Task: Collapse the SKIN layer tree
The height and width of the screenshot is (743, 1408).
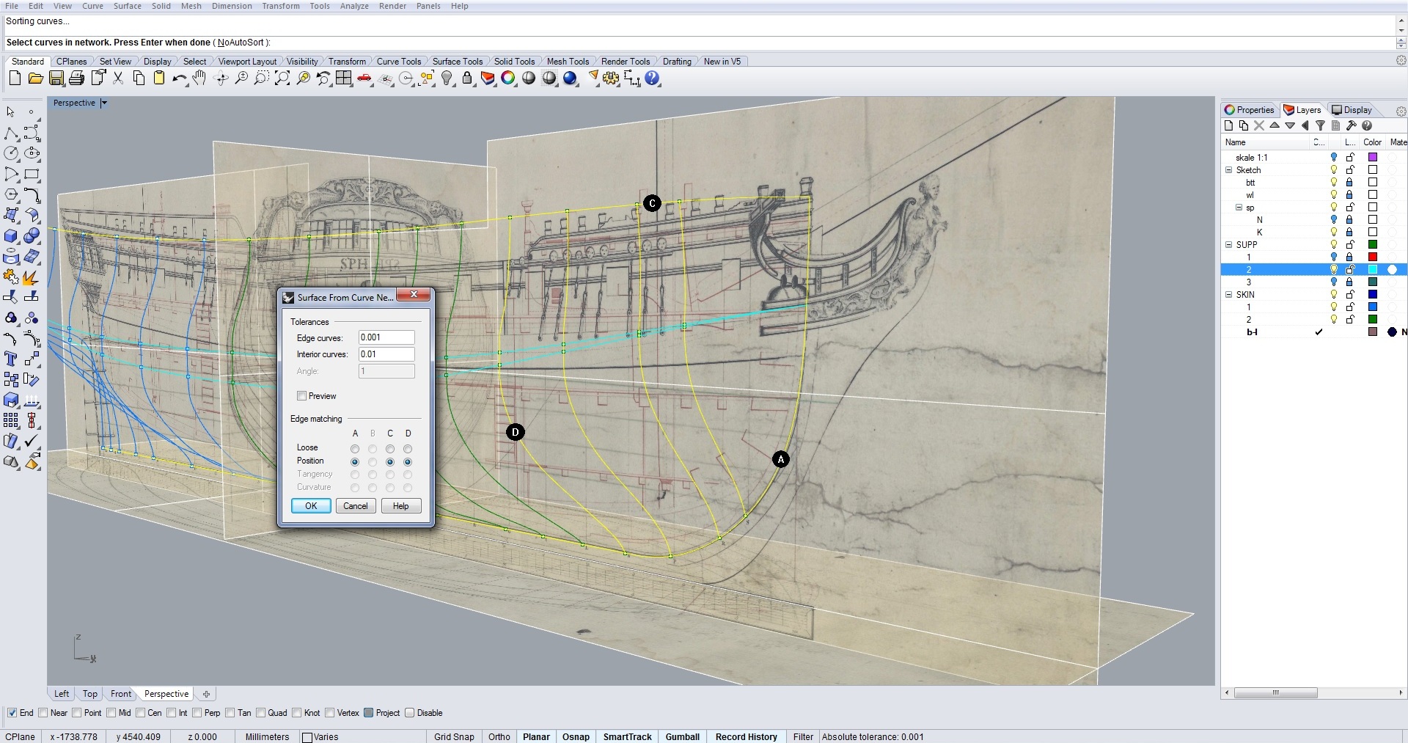Action: [1229, 295]
